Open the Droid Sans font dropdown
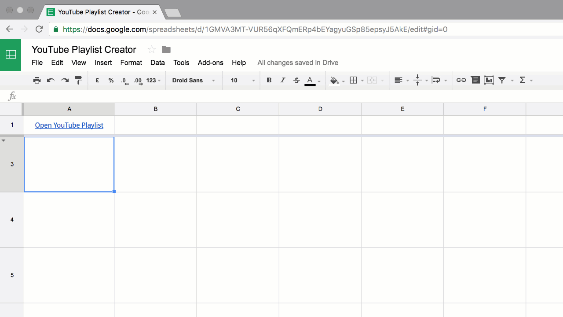 [194, 80]
